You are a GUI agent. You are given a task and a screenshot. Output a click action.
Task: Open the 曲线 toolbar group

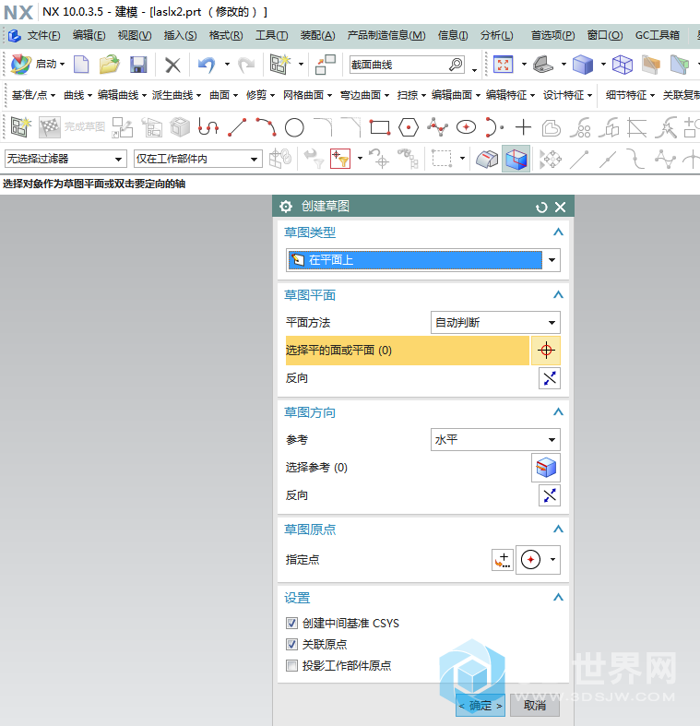(77, 95)
